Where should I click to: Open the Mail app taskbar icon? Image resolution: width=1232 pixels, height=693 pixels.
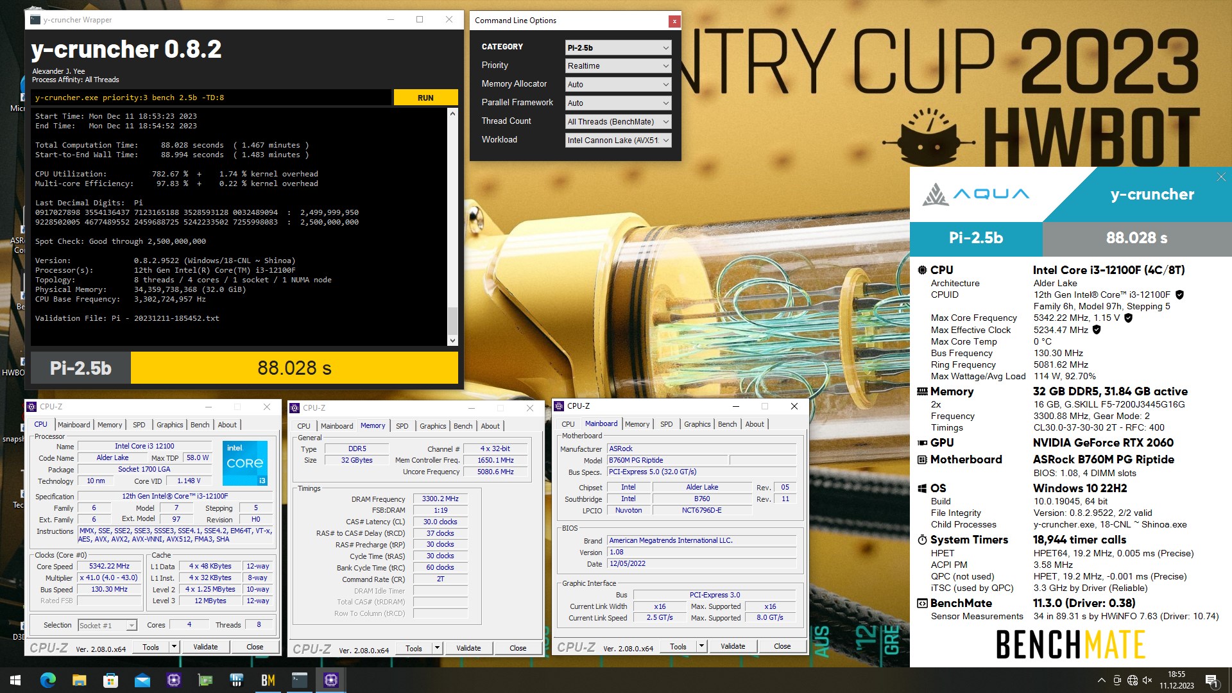[x=142, y=680]
